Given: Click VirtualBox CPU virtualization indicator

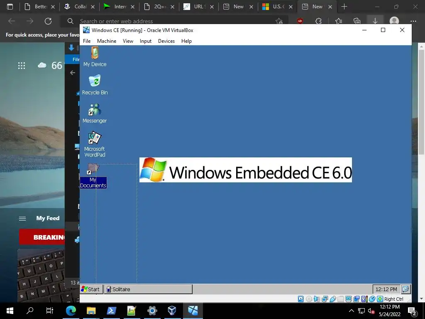Looking at the screenshot, I should pos(364,299).
